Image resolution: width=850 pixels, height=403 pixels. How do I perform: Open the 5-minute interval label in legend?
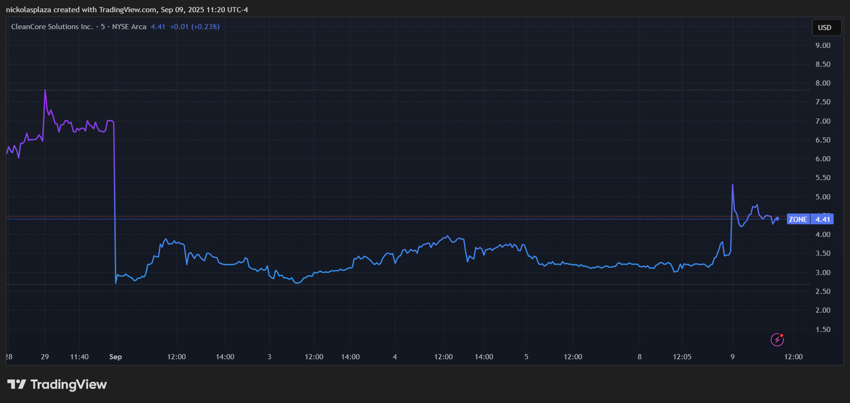point(103,27)
